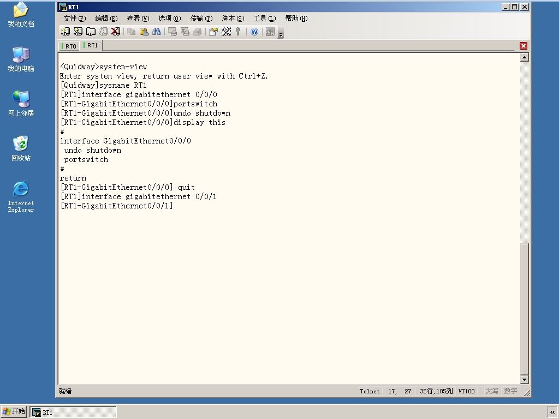
Task: Click the Print Screen icon
Action: (172, 32)
